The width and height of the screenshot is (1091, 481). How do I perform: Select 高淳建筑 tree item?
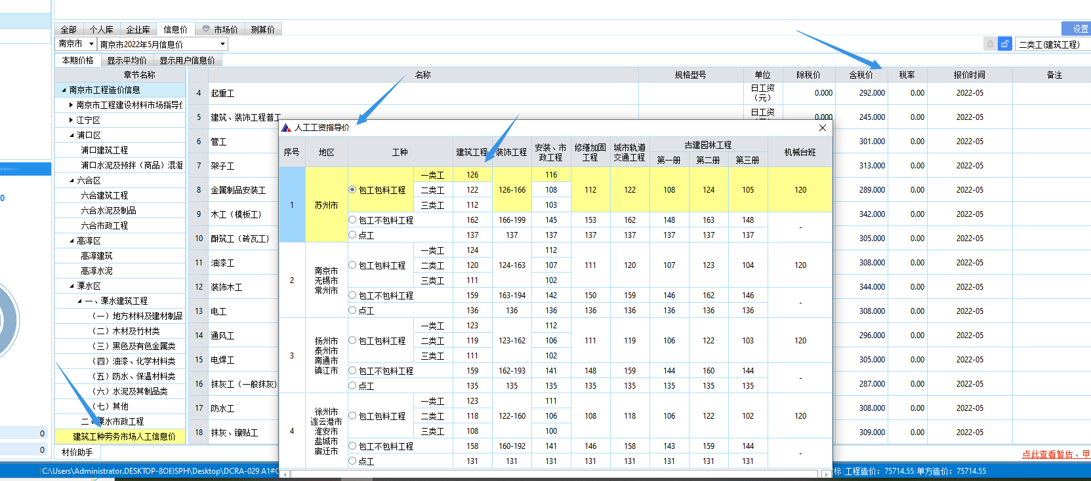click(x=96, y=256)
